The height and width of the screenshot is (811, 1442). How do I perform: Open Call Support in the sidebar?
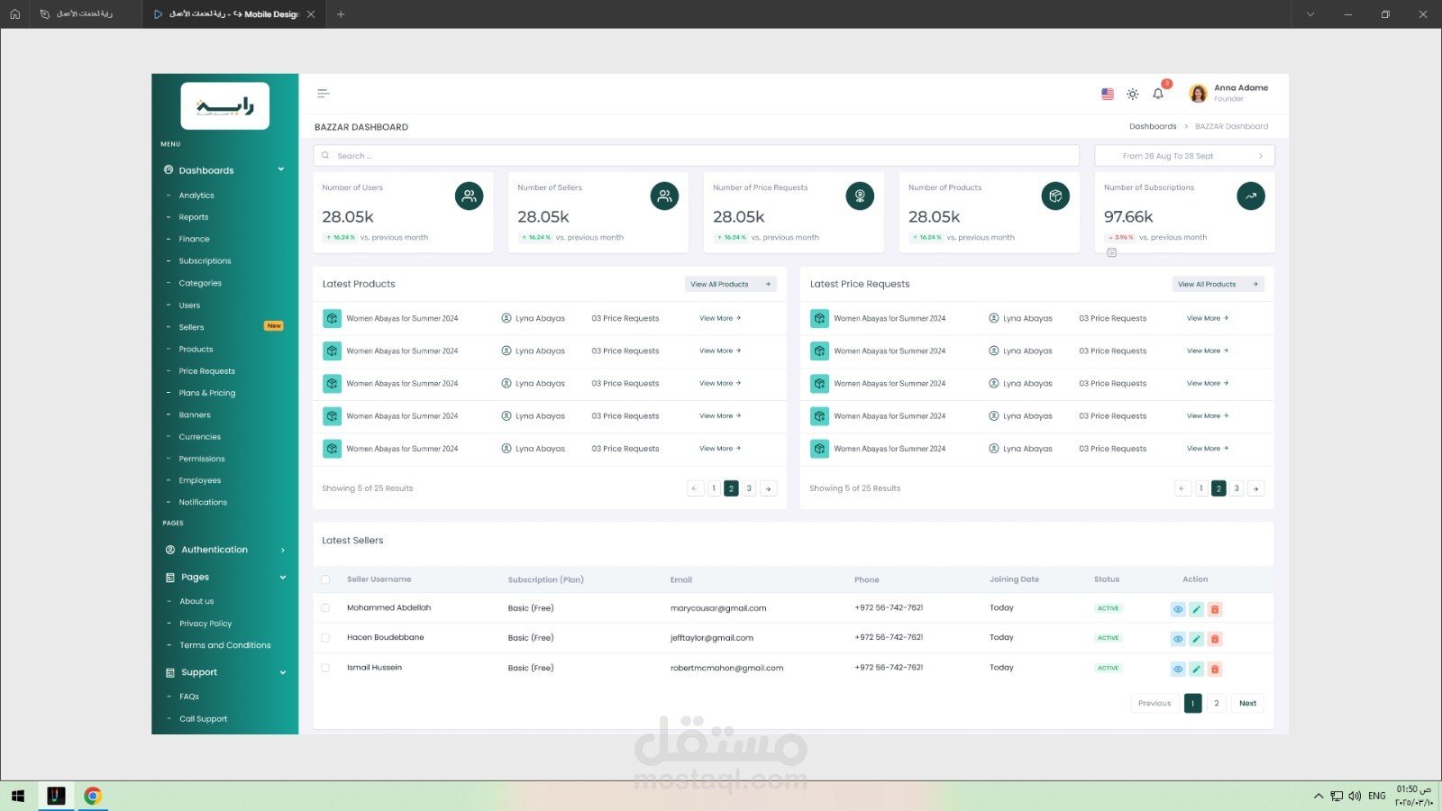pyautogui.click(x=204, y=719)
